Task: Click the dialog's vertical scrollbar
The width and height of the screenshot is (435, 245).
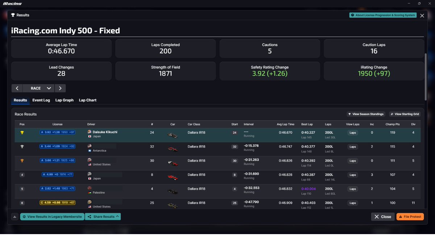Action: point(426,77)
